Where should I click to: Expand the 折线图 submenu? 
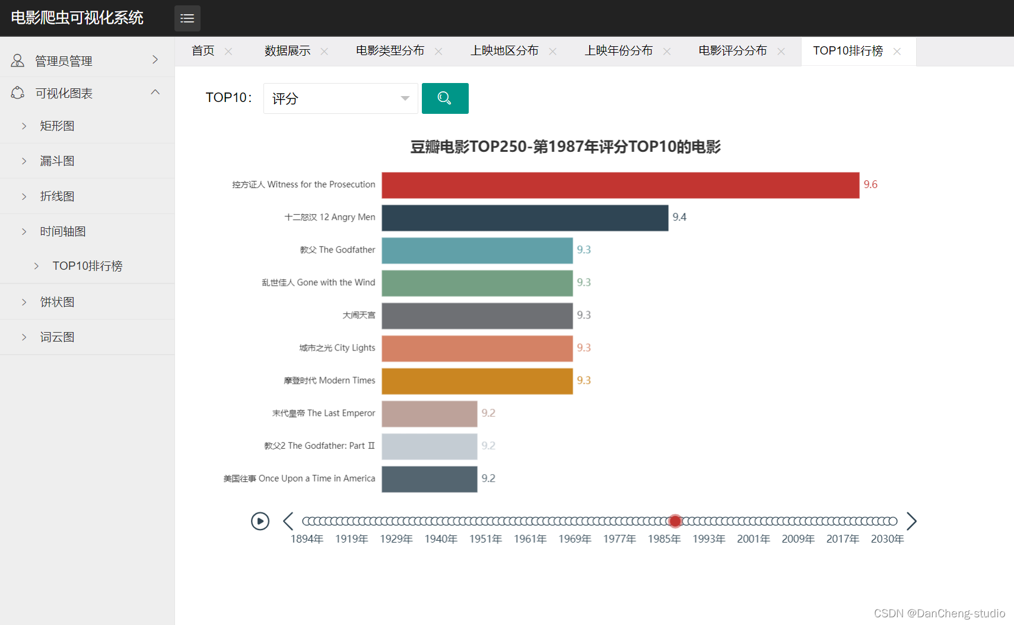coord(87,196)
